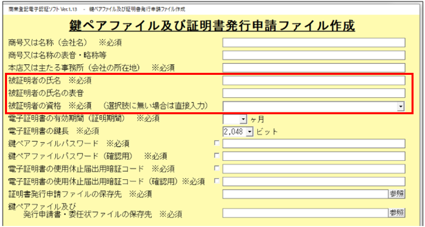425x227 pixels.
Task: Toggle checkbox beside 鍵ペアファイルパスワード (確認用)
Action: tap(216, 156)
